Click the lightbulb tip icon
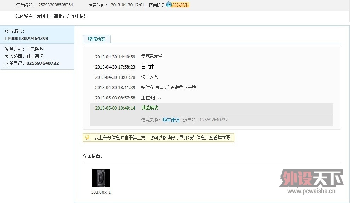This screenshot has height=203, width=350. 87,138
